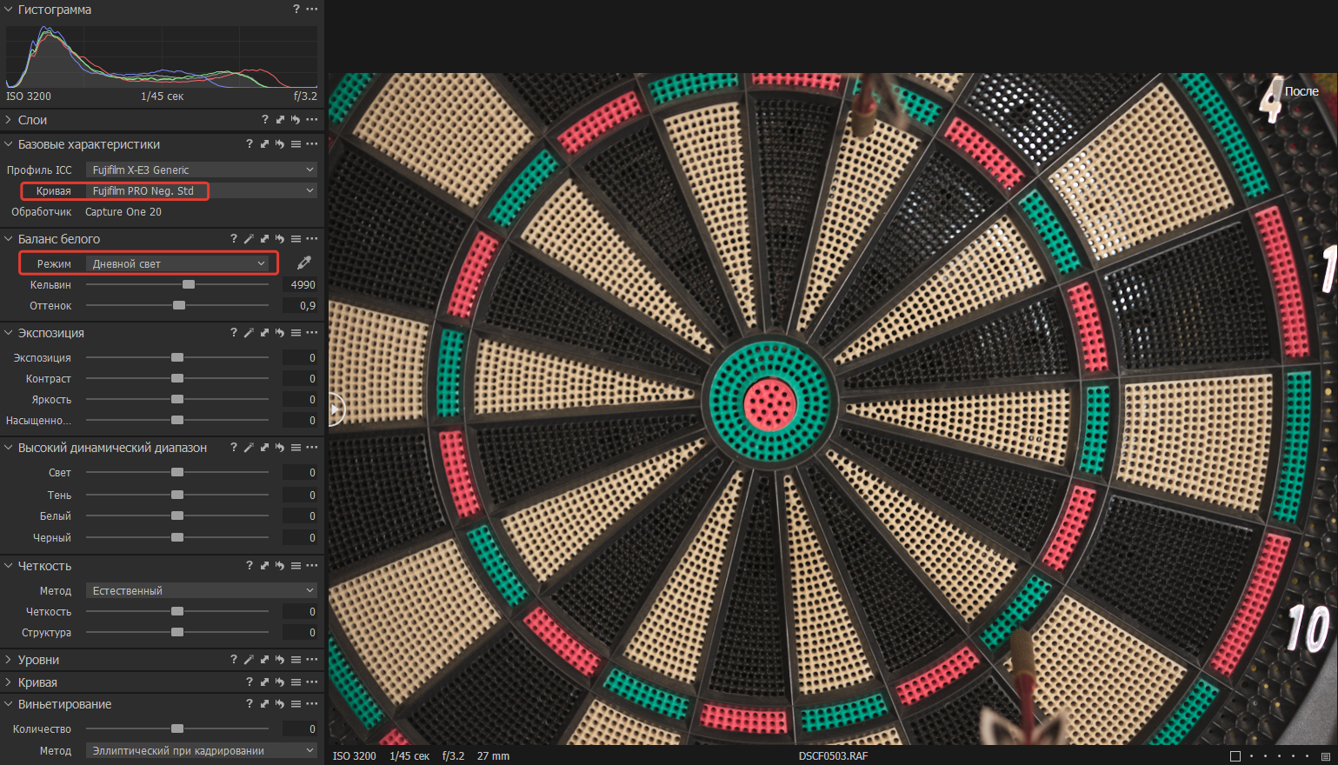This screenshot has width=1338, height=765.
Task: Copy Экспозиция adjustments to clipboard icon
Action: click(264, 332)
